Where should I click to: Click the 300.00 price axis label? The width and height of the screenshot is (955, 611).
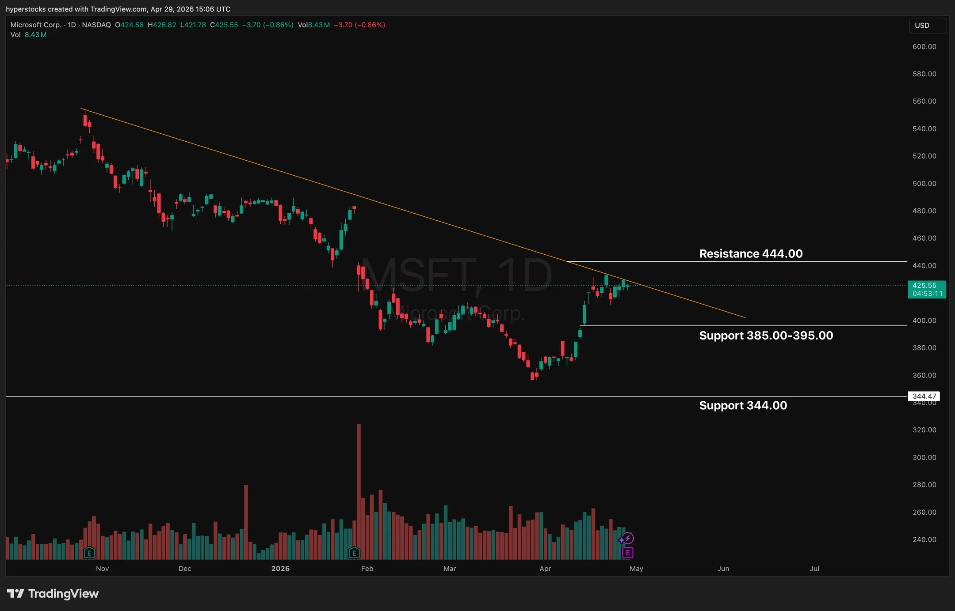tap(924, 457)
